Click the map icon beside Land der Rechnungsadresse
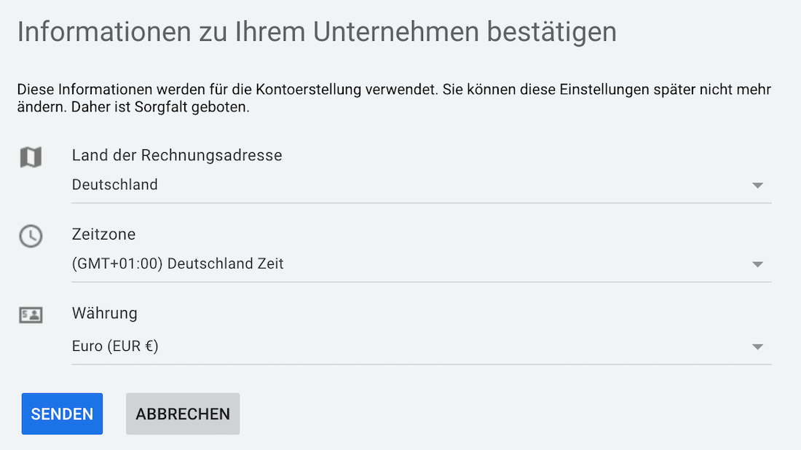The width and height of the screenshot is (801, 450). click(x=31, y=157)
